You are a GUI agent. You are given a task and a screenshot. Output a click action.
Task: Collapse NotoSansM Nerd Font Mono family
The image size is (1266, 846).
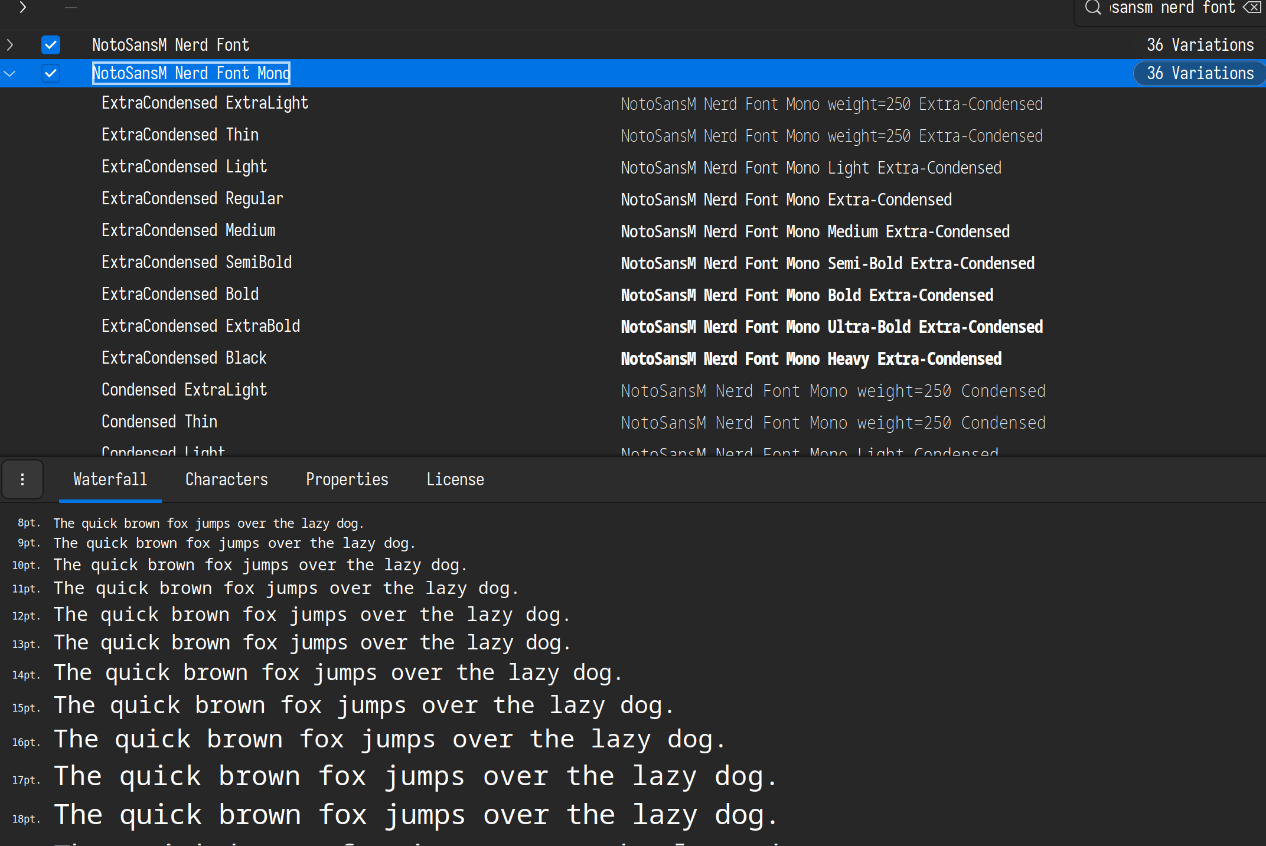[x=10, y=73]
